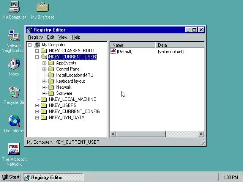This screenshot has height=182, width=243.
Task: Select the InstallLocationsMRU key label
Action: coord(75,75)
